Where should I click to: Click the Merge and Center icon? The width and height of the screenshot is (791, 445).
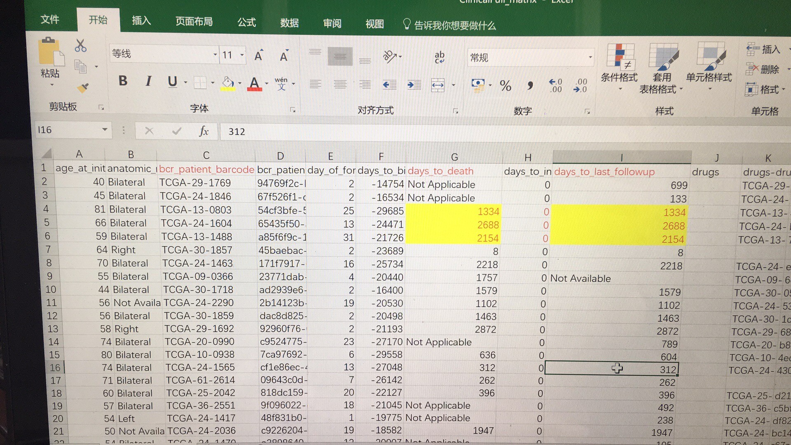coord(438,85)
